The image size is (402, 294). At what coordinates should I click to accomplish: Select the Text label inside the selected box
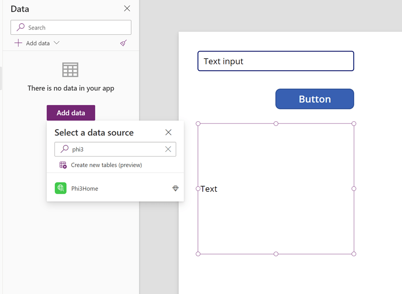pos(209,189)
